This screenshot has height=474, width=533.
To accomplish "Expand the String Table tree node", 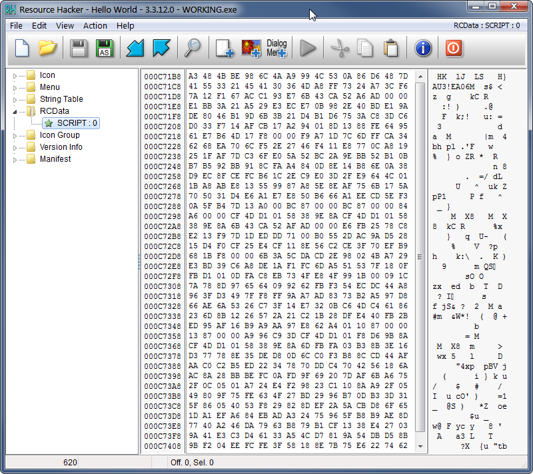I will (x=15, y=99).
